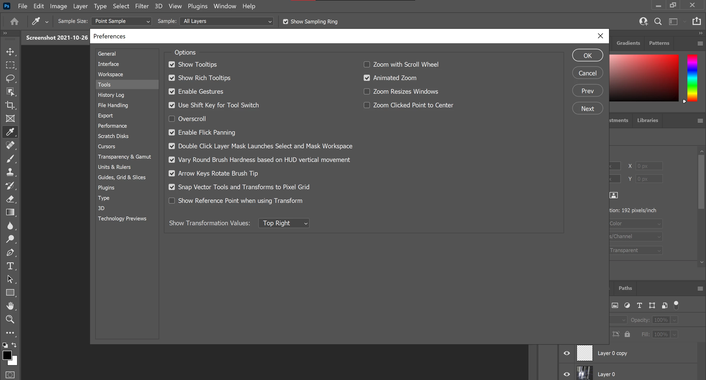Open the Filter menu
This screenshot has width=706, height=380.
(142, 6)
